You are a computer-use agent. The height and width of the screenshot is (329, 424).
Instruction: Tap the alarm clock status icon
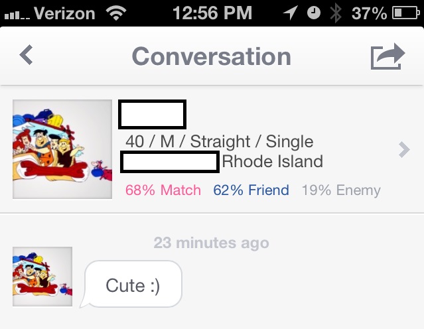coord(314,13)
